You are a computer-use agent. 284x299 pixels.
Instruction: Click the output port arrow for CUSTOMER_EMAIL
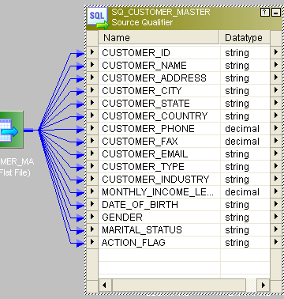point(276,153)
